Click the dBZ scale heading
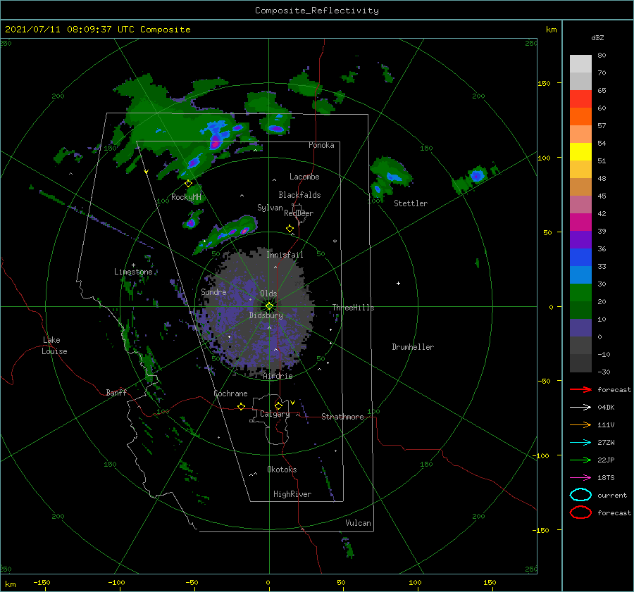This screenshot has height=592, width=634. [597, 37]
